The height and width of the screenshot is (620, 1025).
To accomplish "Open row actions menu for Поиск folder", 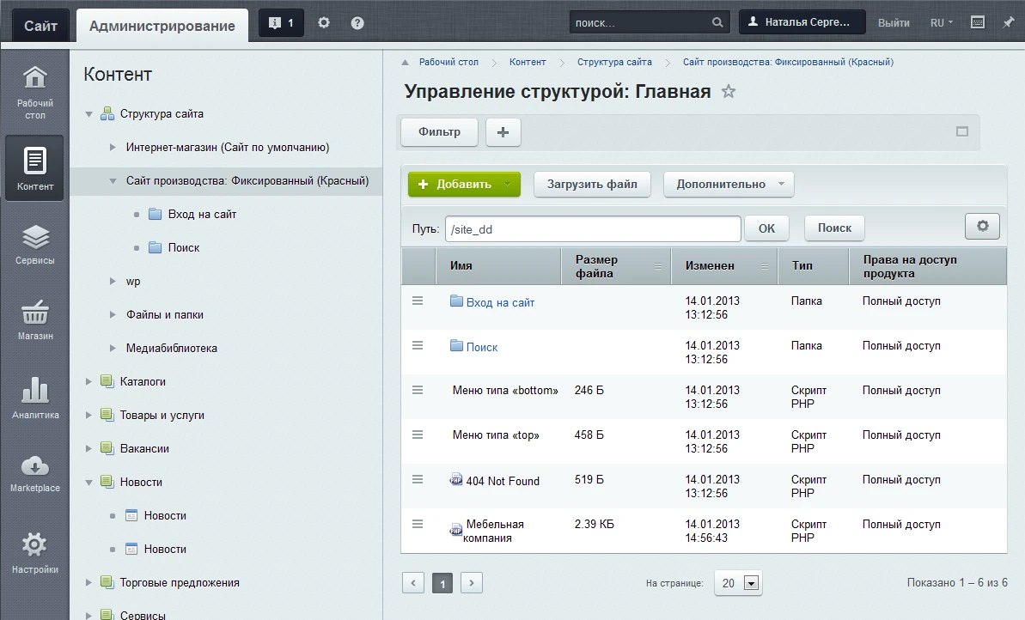I will pyautogui.click(x=418, y=345).
